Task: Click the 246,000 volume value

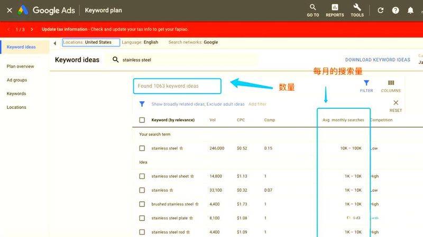Action: (x=217, y=148)
